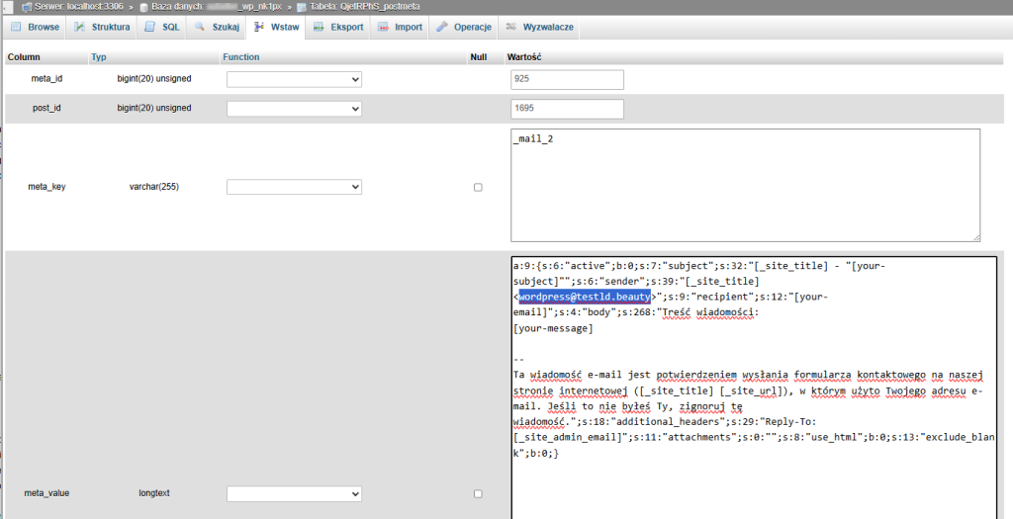Click the table icon in breadcrumb

(301, 7)
